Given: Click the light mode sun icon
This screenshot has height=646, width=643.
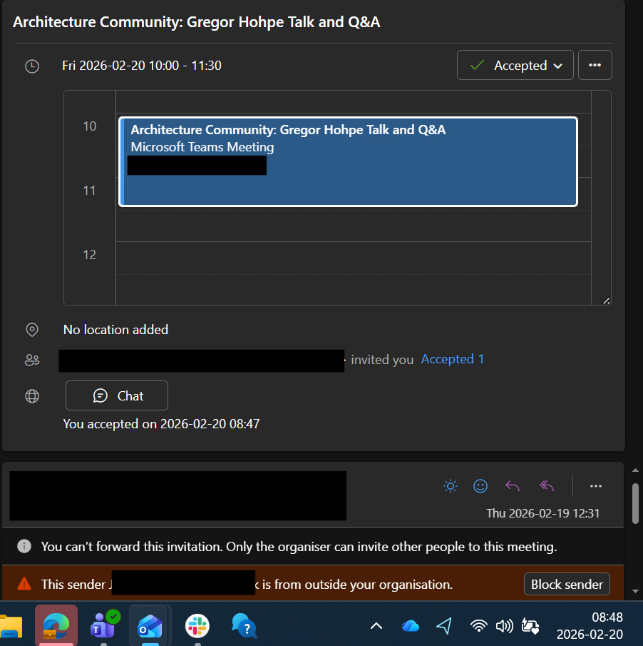Looking at the screenshot, I should pyautogui.click(x=450, y=486).
